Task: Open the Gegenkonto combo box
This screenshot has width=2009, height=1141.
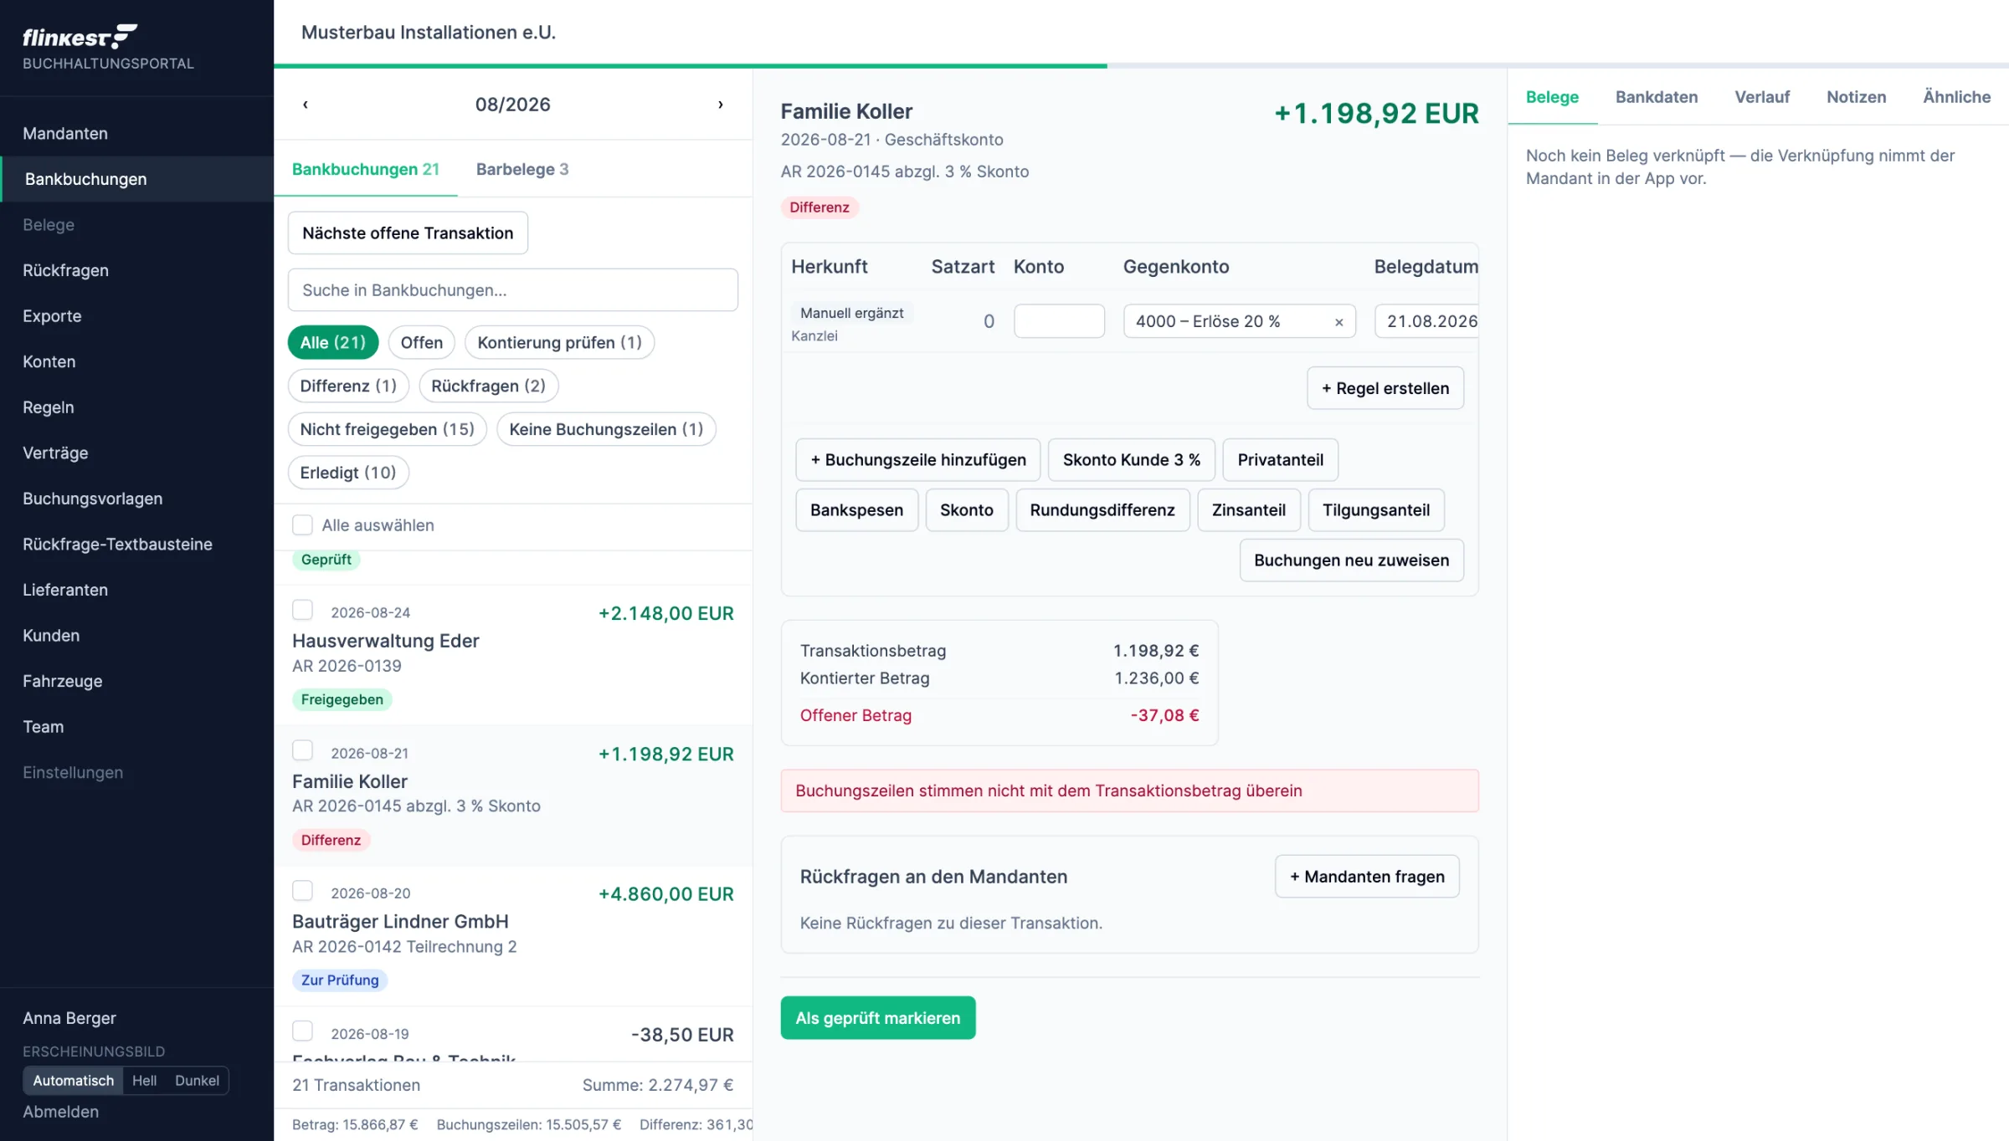Action: coord(1239,321)
